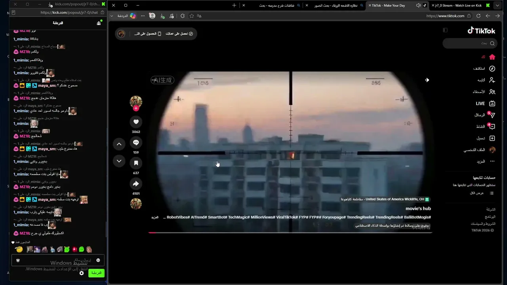Collapse the TikTok sidebar panel
The width and height of the screenshot is (507, 285).
tap(445, 30)
